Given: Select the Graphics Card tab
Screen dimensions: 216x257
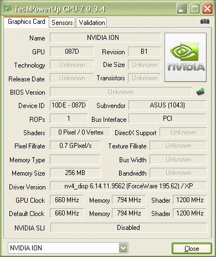Looking at the screenshot, I should [27, 22].
